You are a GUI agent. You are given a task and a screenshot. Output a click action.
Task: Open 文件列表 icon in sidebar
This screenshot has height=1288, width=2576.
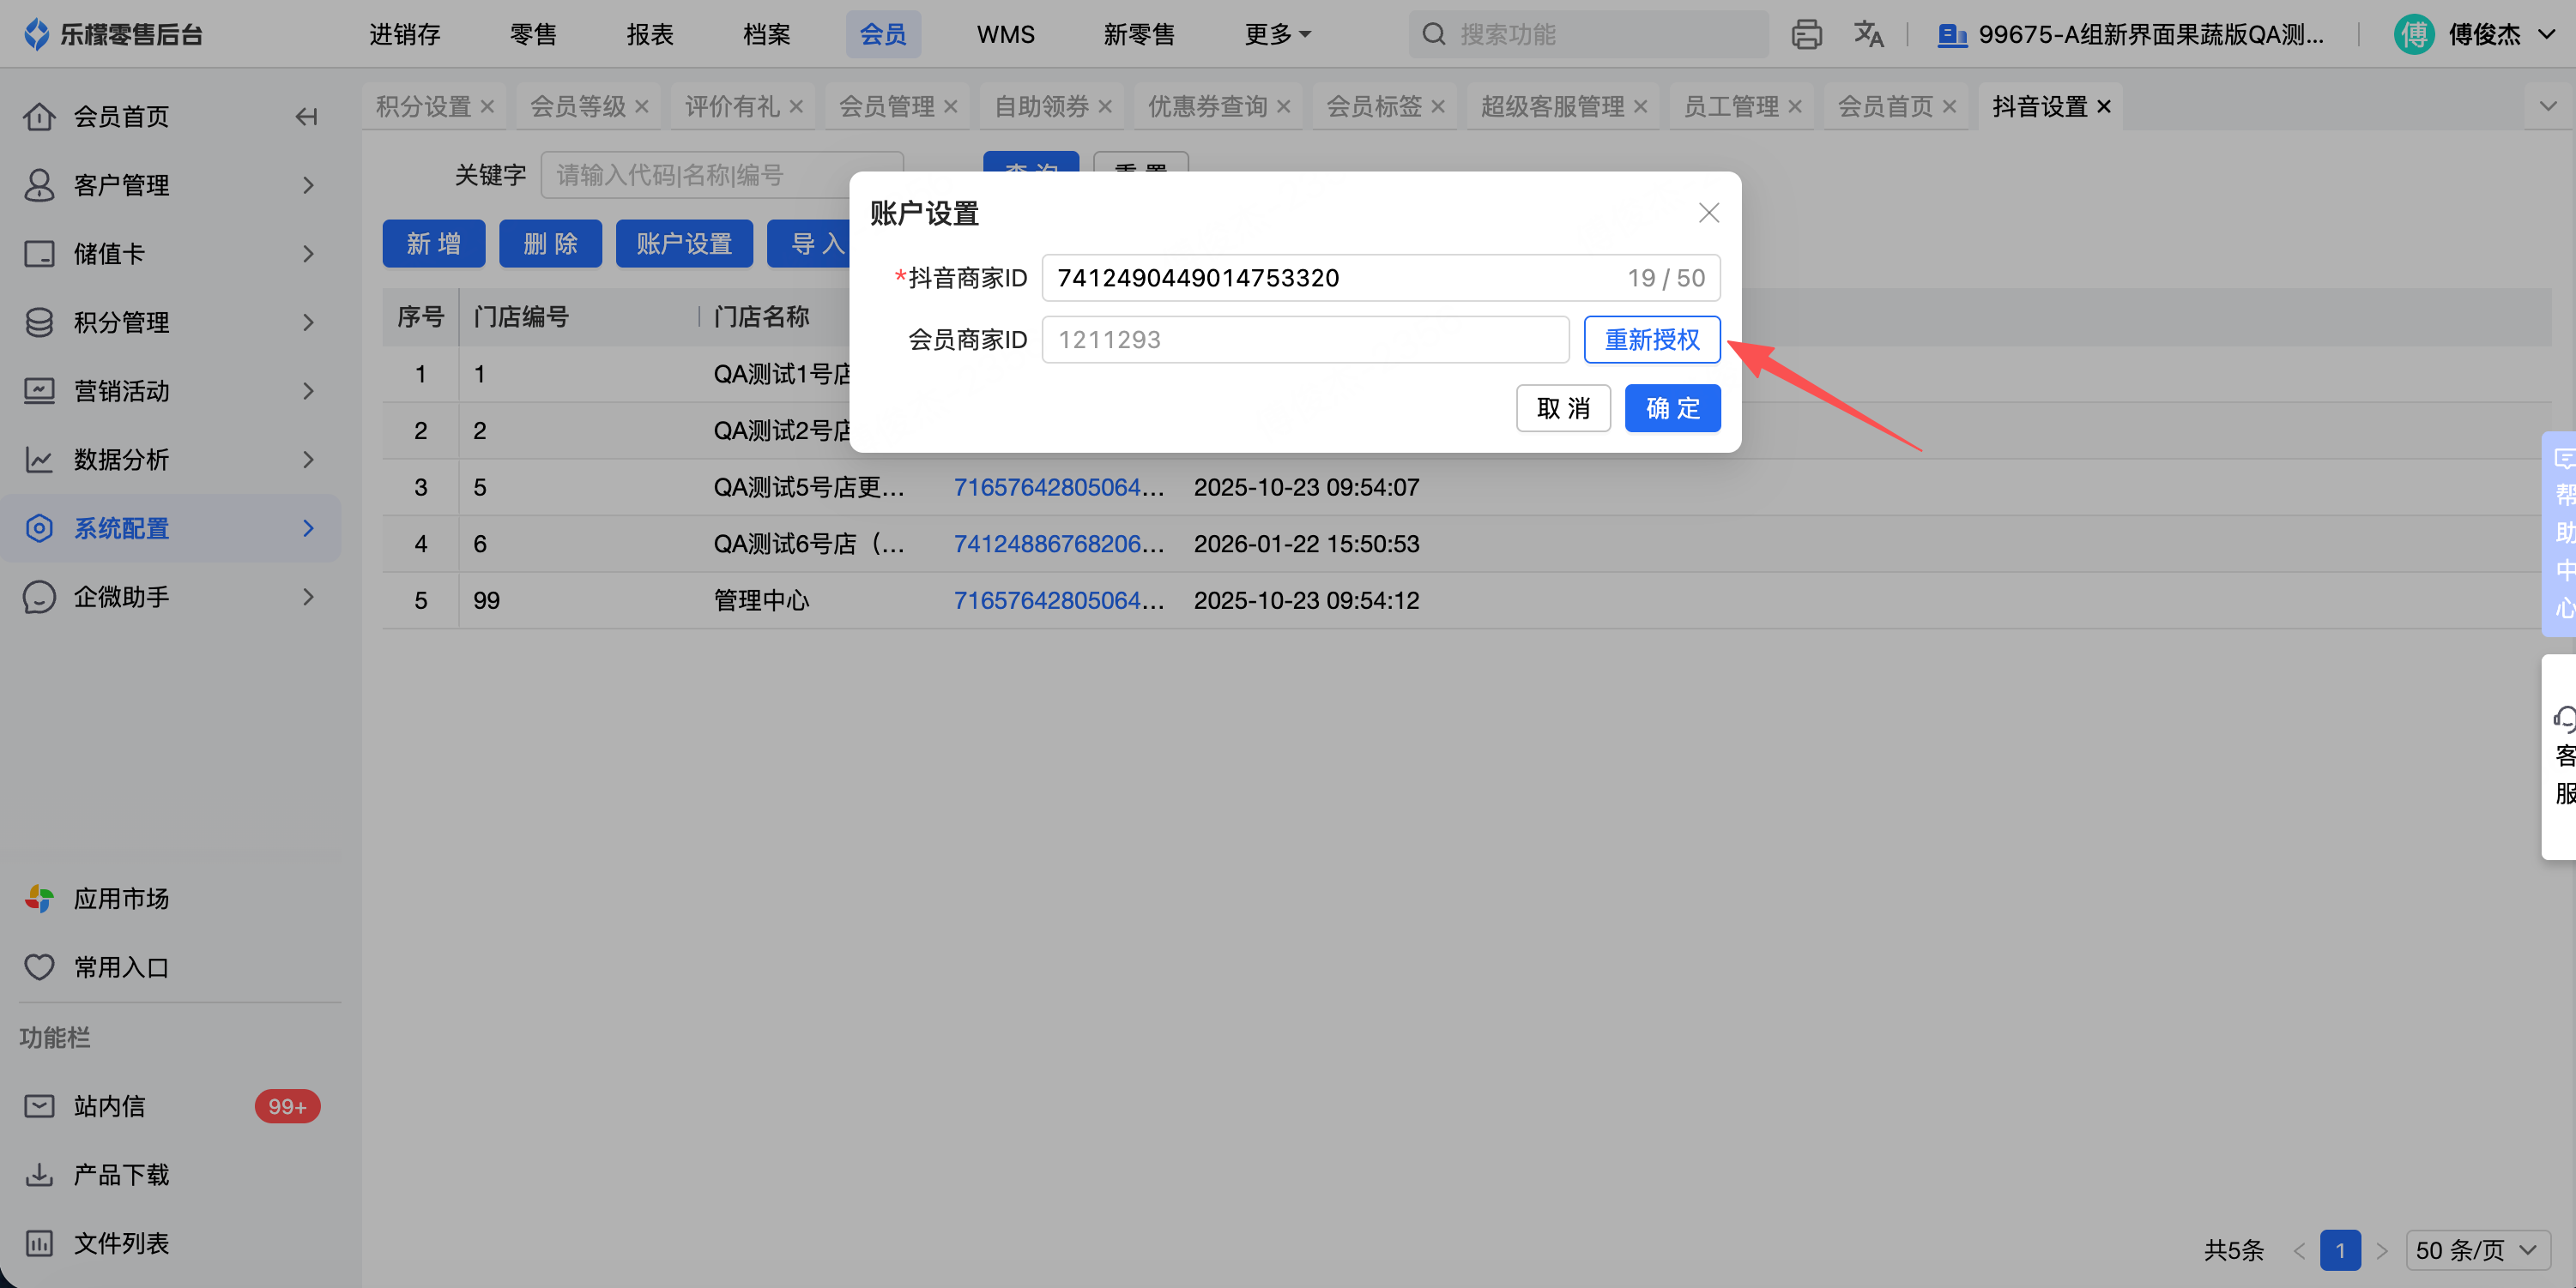(x=39, y=1243)
